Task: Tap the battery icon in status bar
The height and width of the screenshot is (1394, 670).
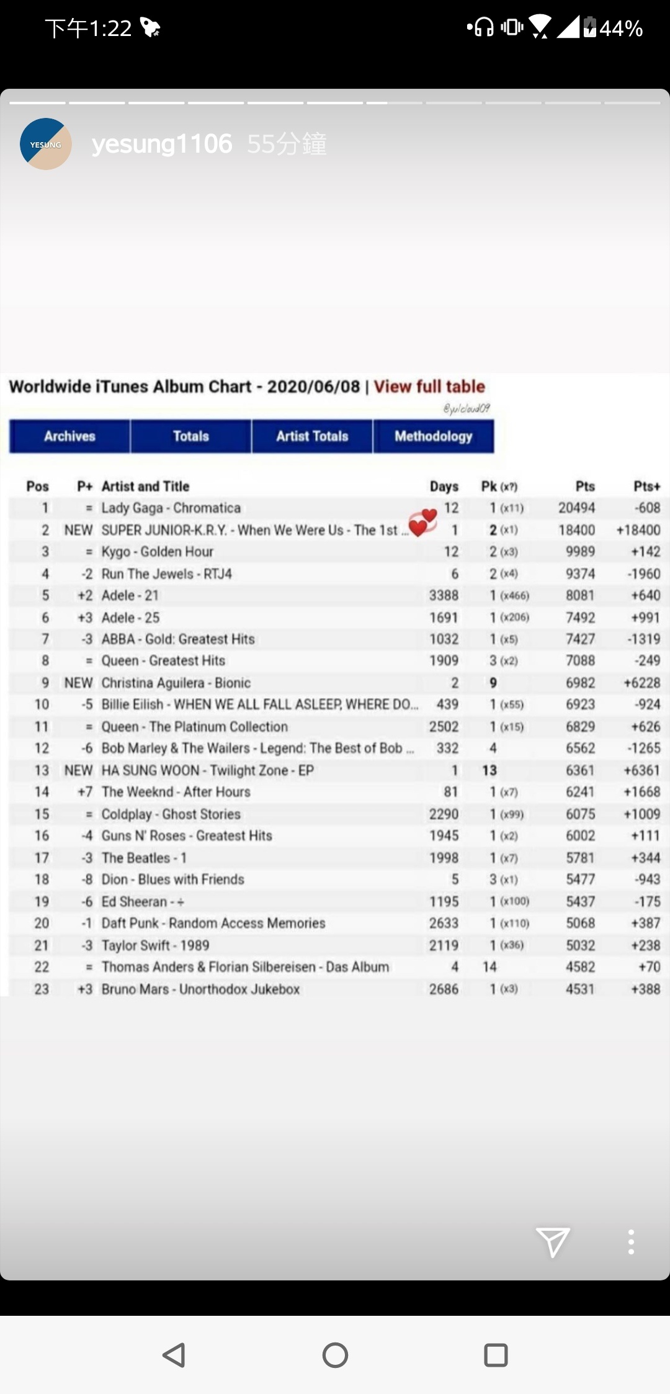Action: (x=589, y=27)
